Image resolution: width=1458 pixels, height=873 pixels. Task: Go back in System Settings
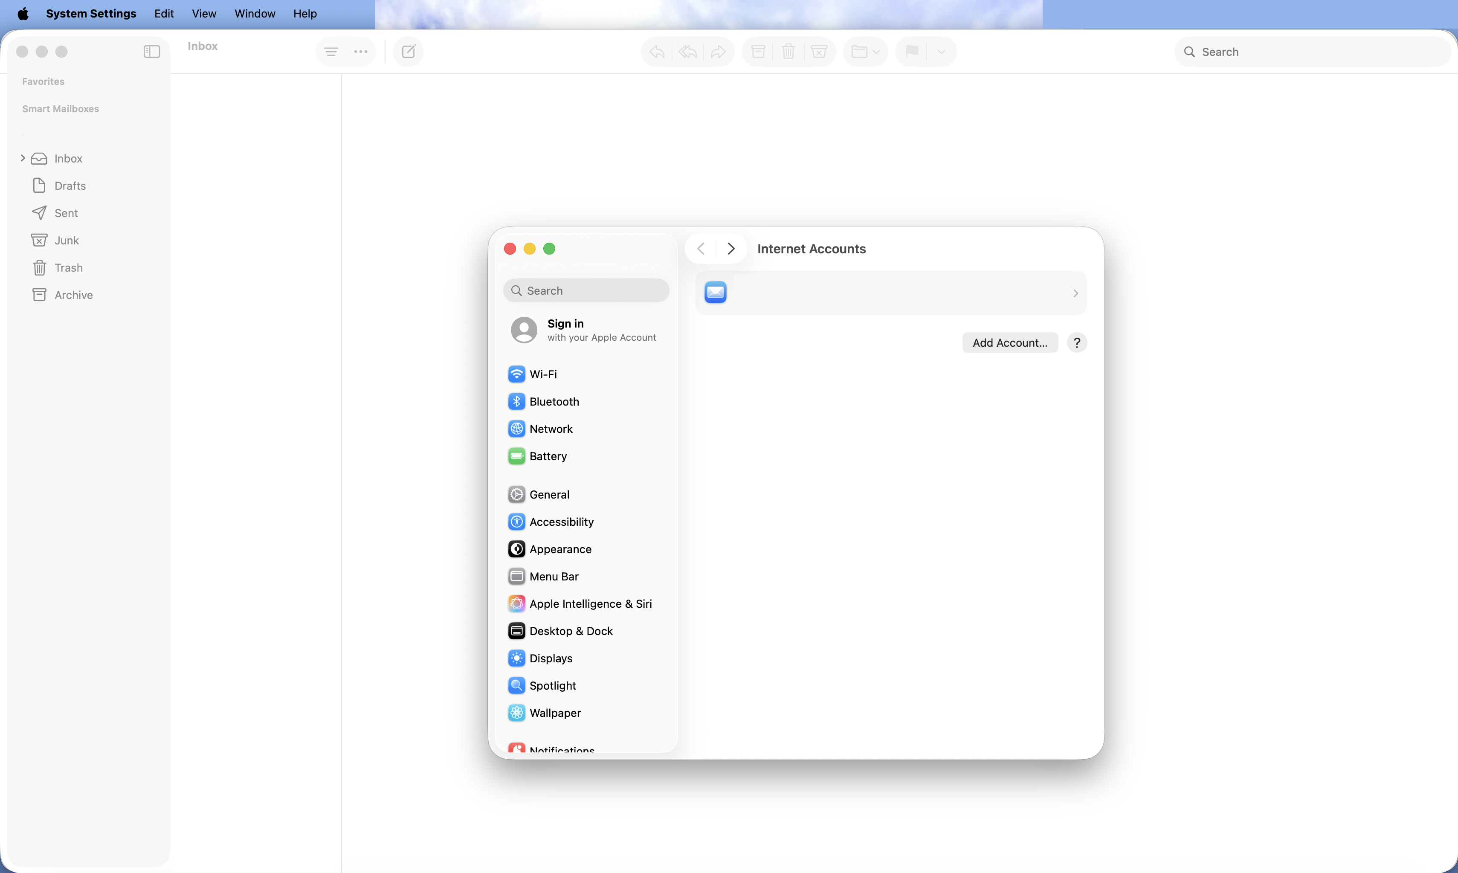[x=701, y=249]
